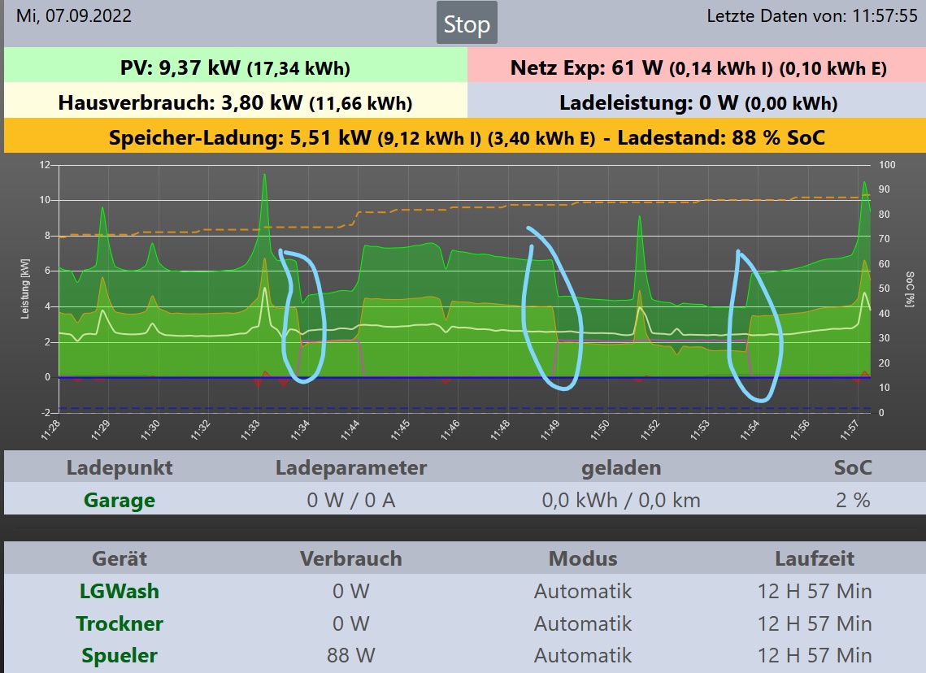926x673 pixels.
Task: Select the PV: 9,37 kW panel
Action: coord(236,66)
